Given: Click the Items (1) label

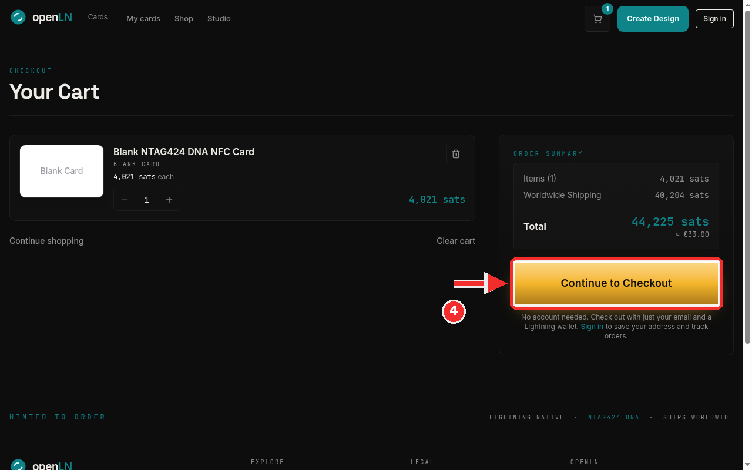Looking at the screenshot, I should 540,179.
